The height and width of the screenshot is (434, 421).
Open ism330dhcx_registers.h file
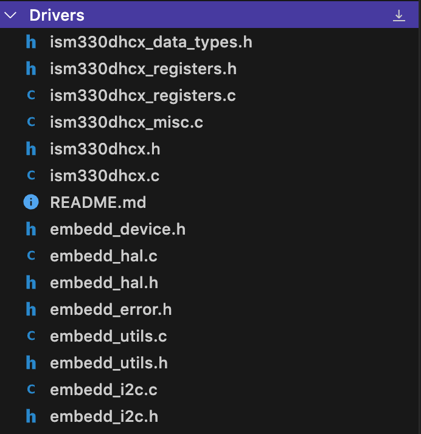pos(143,69)
